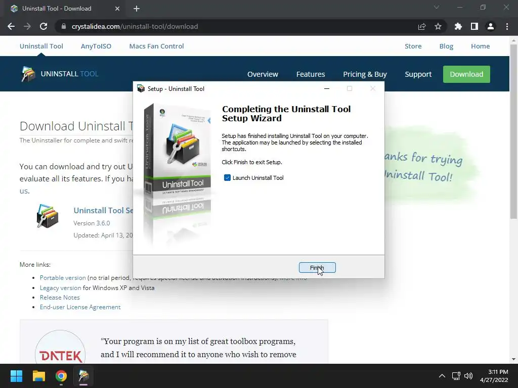Open Macs Fan Control menu item
518x388 pixels.
(x=157, y=46)
